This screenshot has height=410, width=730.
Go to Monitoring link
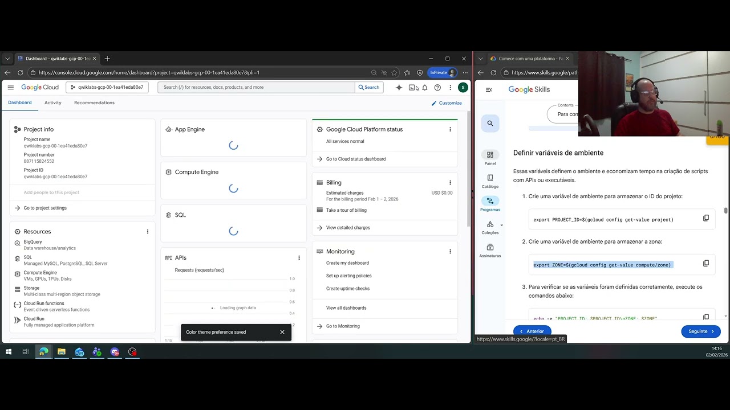(343, 326)
